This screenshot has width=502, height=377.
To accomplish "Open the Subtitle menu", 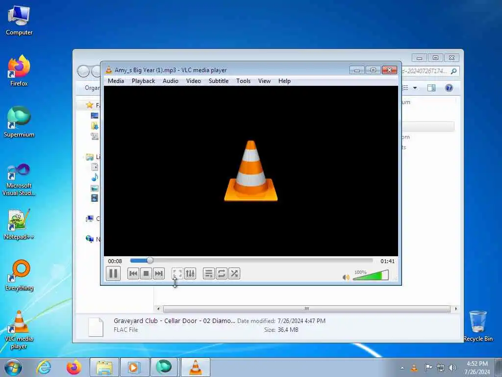I will (219, 81).
